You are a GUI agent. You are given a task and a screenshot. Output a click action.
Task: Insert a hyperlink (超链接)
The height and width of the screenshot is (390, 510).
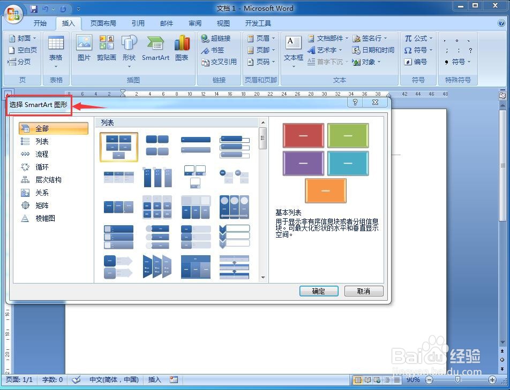(x=216, y=39)
